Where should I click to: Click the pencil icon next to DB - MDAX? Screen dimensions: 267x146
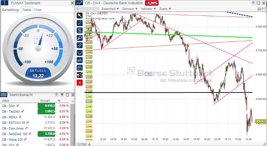click(20, 117)
